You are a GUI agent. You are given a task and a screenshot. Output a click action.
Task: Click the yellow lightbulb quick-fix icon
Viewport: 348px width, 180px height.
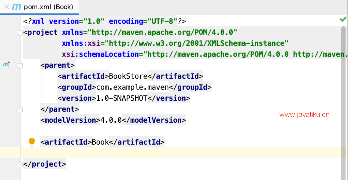pos(32,142)
